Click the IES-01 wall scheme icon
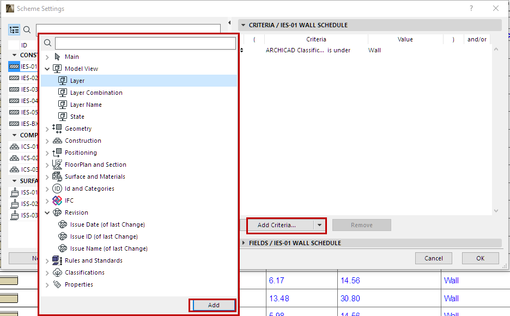This screenshot has width=510, height=316. (14, 66)
